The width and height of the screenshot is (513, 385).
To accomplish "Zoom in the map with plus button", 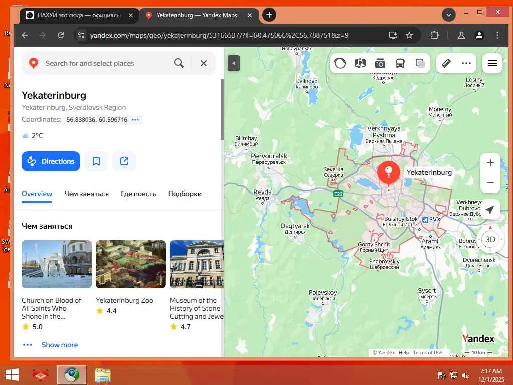I will click(x=490, y=163).
